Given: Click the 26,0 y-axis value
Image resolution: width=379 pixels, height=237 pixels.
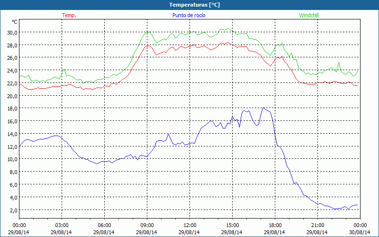Looking at the screenshot, I should point(12,58).
